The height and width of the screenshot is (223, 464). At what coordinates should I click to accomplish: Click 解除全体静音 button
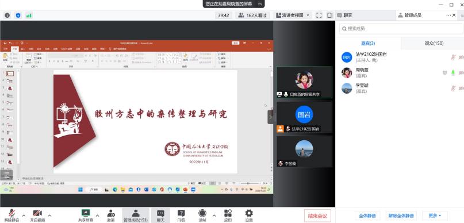tap(401, 216)
